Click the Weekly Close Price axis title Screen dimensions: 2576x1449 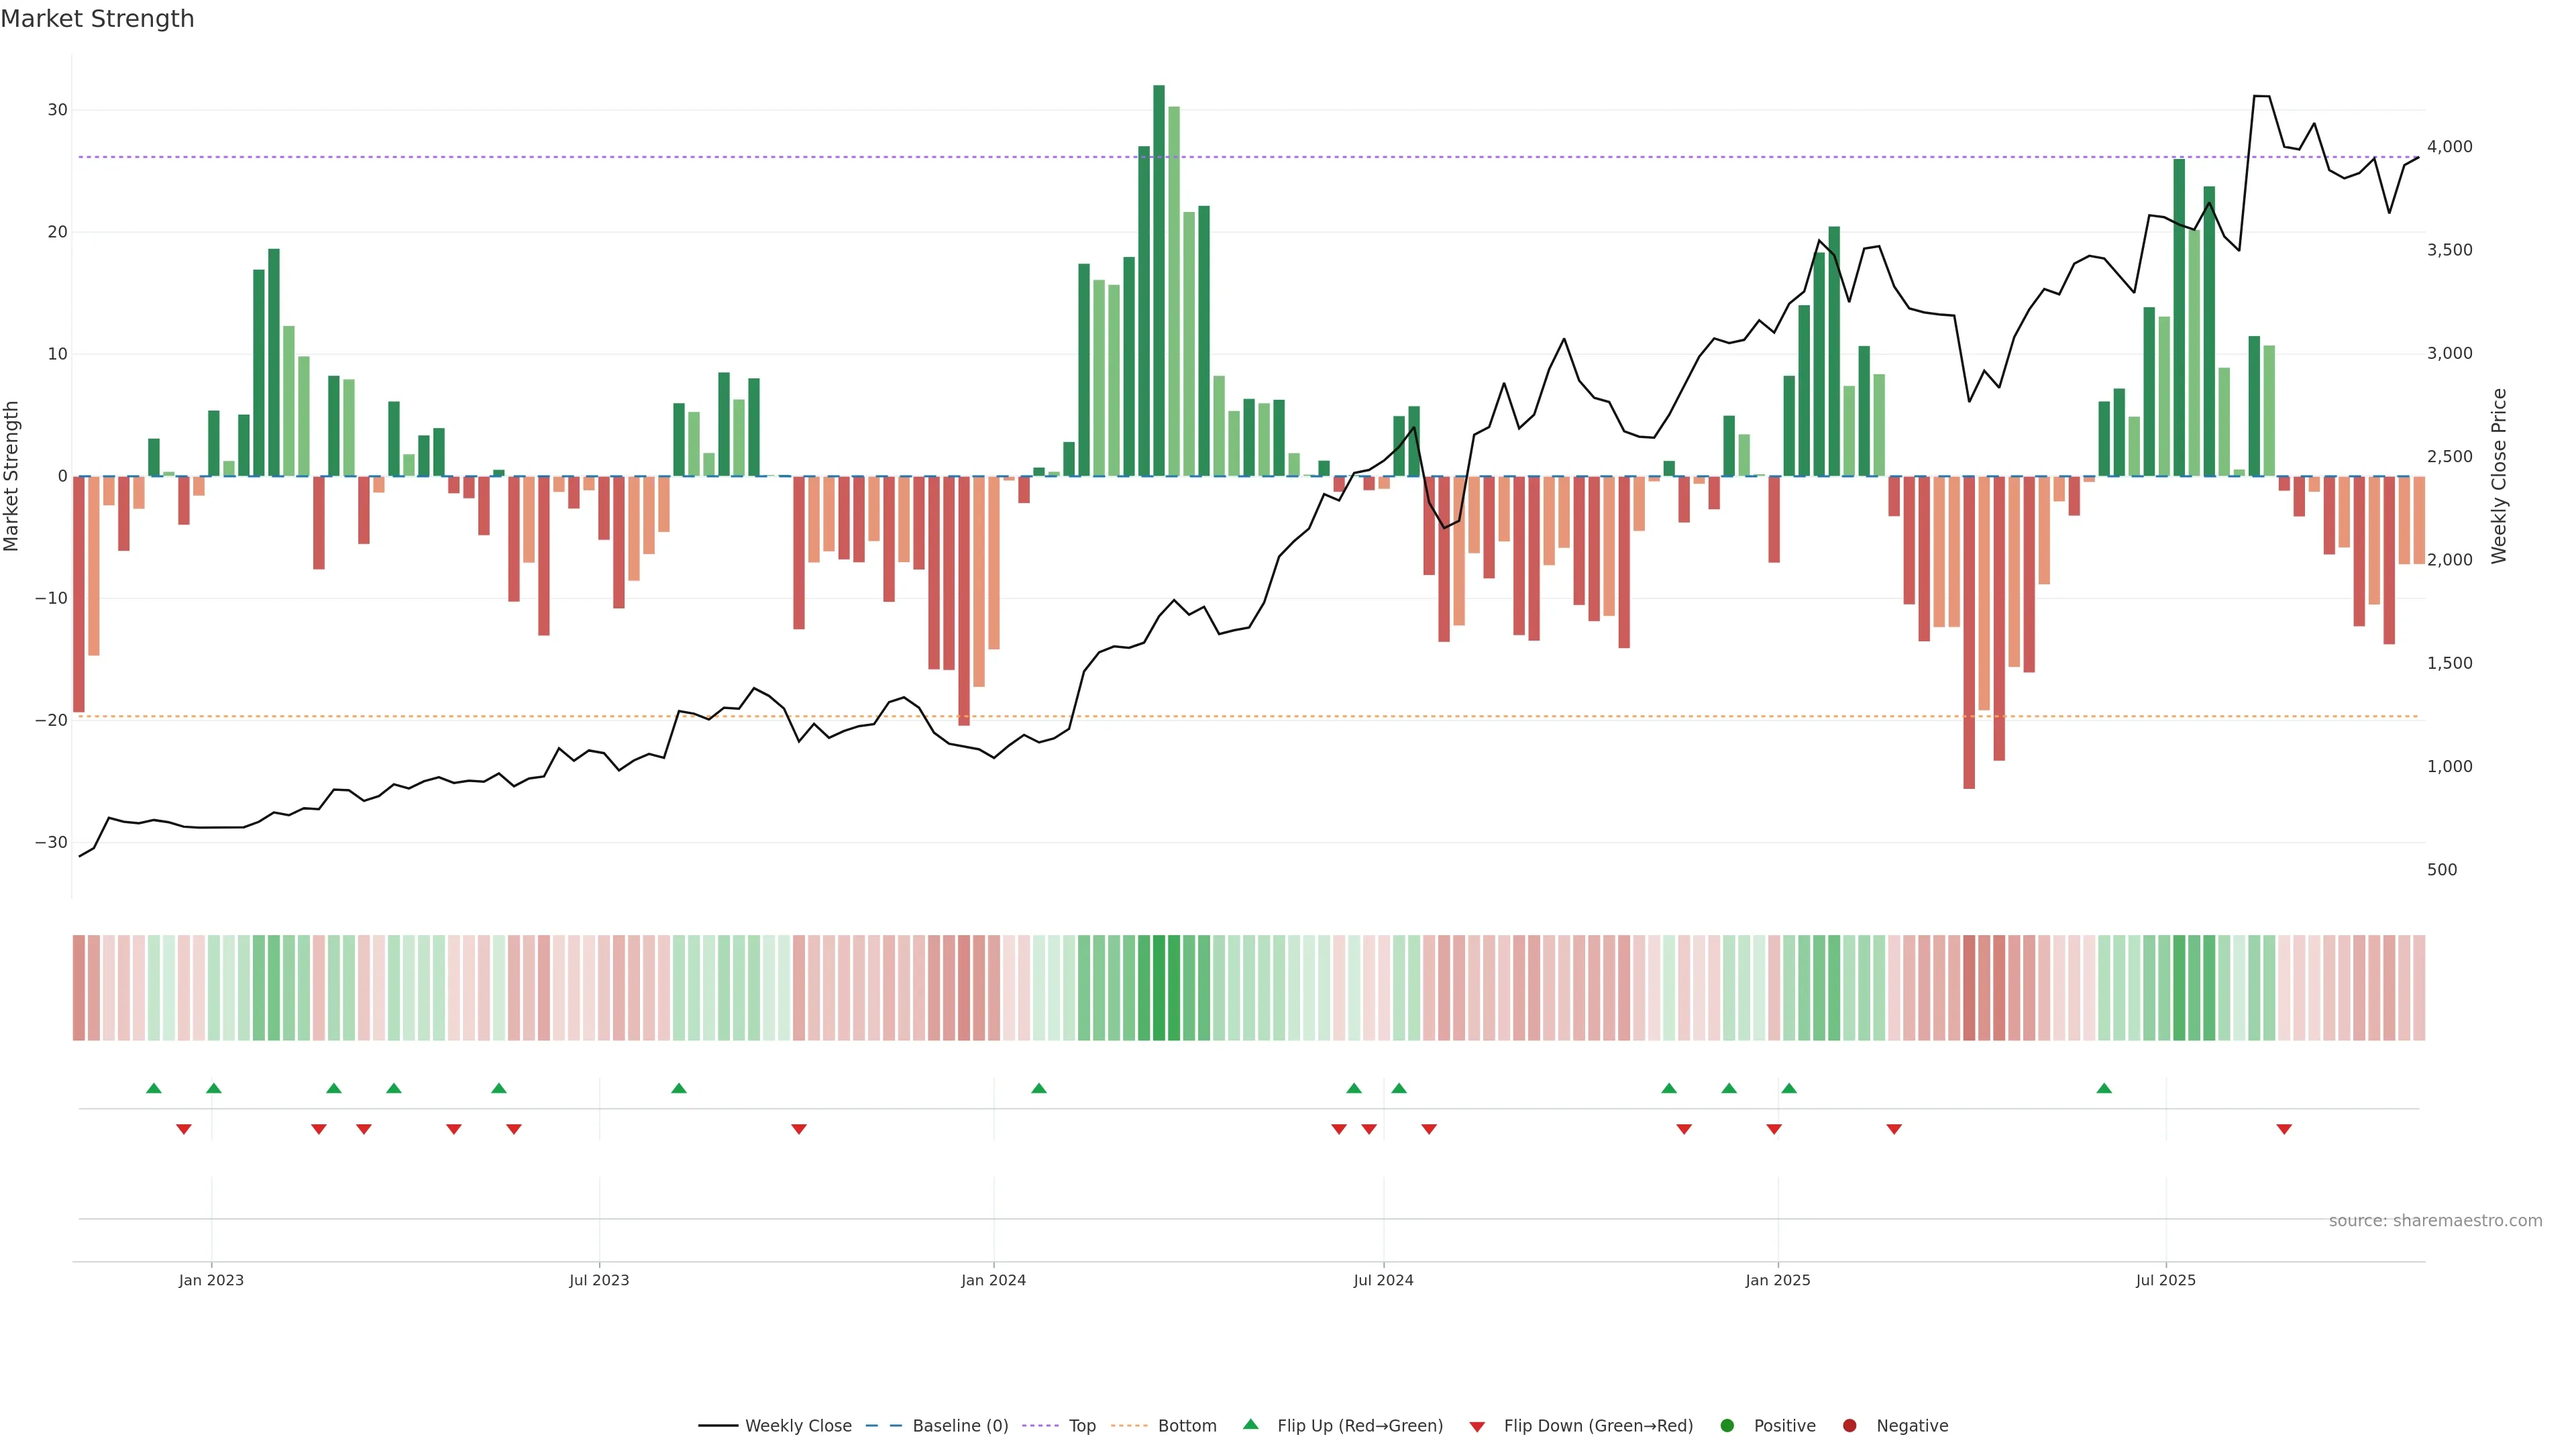2499,476
